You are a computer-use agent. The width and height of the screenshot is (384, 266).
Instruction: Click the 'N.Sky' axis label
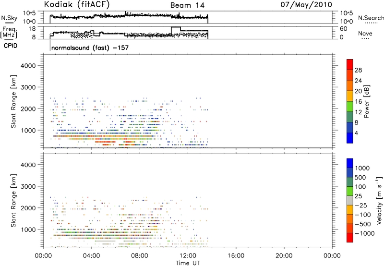(x=9, y=18)
